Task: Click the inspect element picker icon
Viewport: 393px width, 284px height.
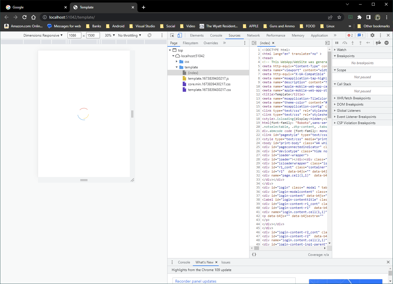Action: 172,35
